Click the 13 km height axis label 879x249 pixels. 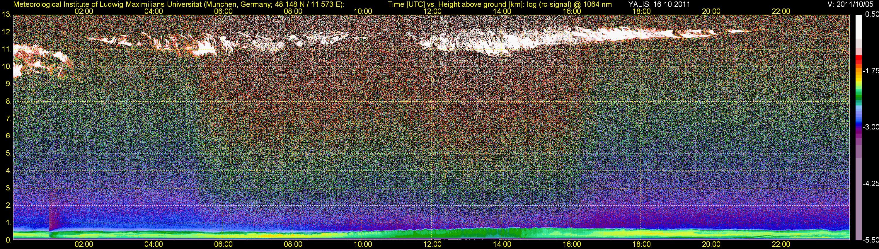[6, 15]
